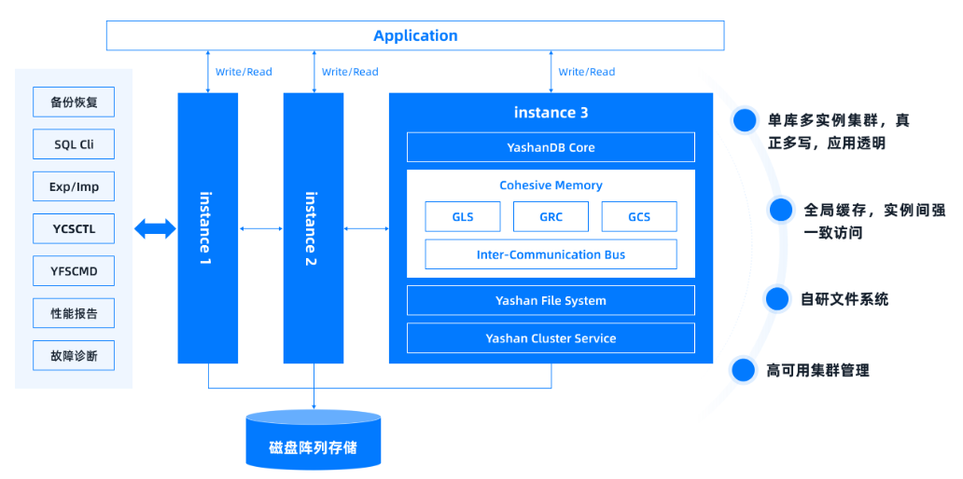This screenshot has height=479, width=963.
Task: Click the blue dot beside 全局缓存
Action: click(x=781, y=211)
